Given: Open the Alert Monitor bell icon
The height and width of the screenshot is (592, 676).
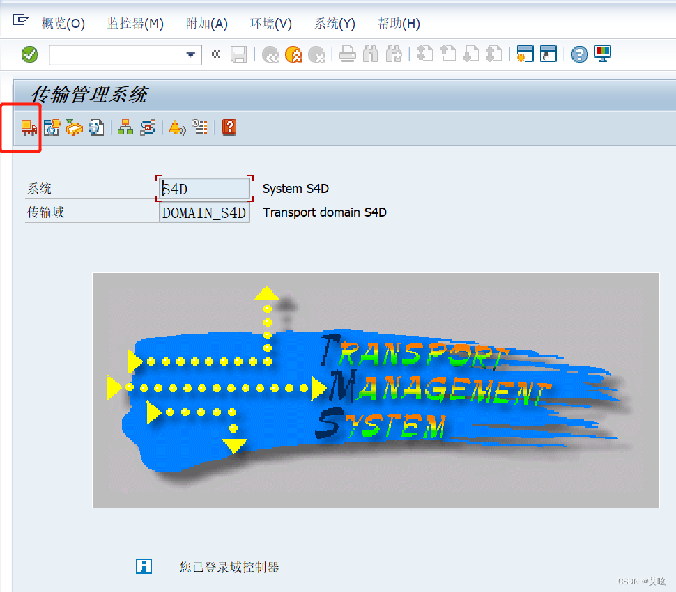Looking at the screenshot, I should (x=177, y=127).
